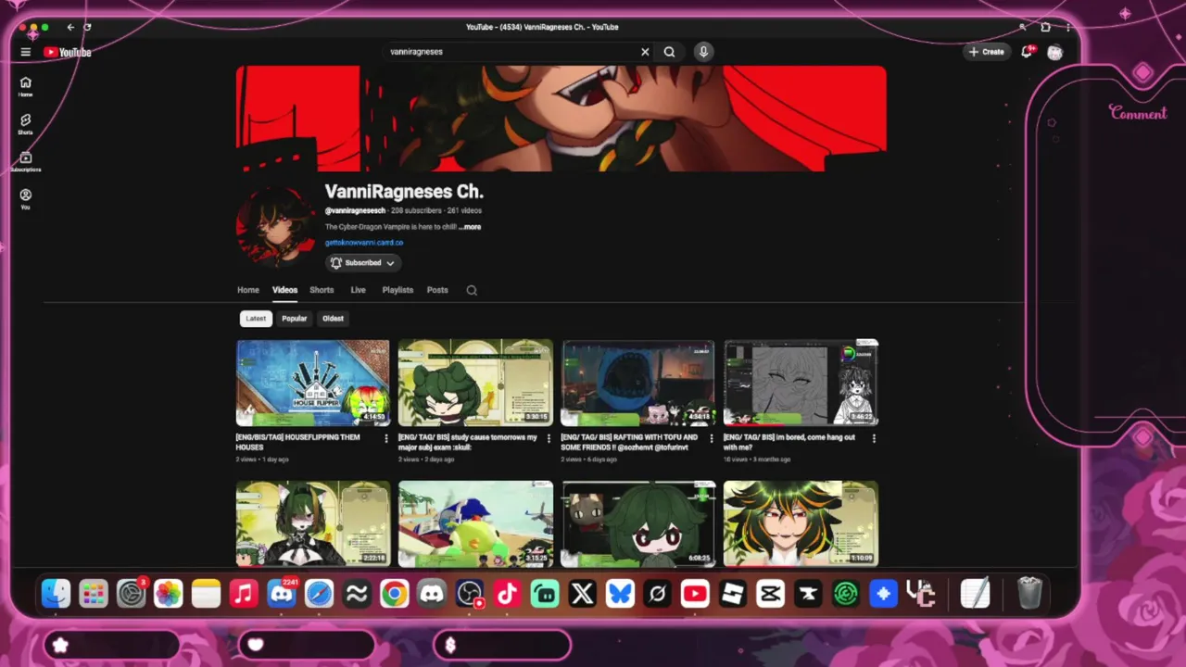The width and height of the screenshot is (1186, 667).
Task: Click the magnifier search button
Action: click(x=669, y=52)
